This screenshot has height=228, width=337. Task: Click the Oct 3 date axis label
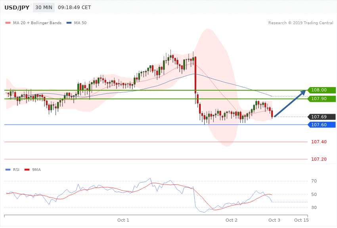click(x=274, y=220)
